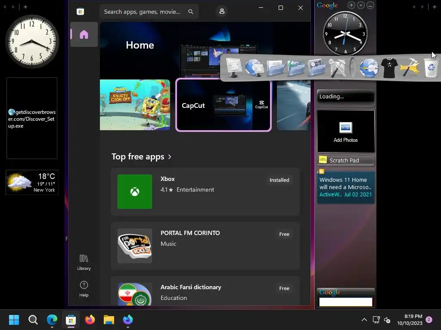Expand the system tray hidden icons chevron
Screen dimensions: 441x330
364,320
